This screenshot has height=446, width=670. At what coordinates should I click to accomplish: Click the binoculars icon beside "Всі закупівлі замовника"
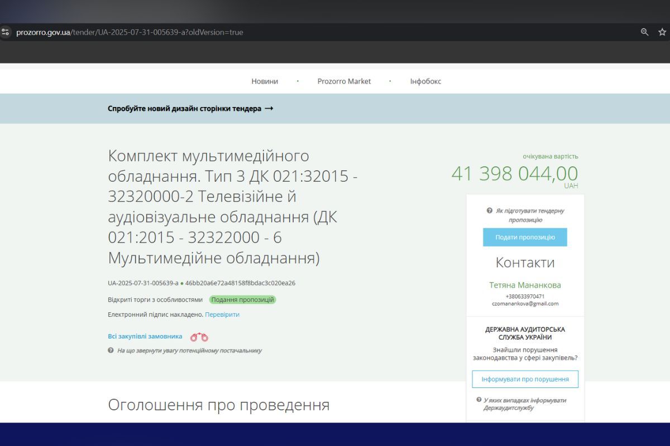(198, 336)
